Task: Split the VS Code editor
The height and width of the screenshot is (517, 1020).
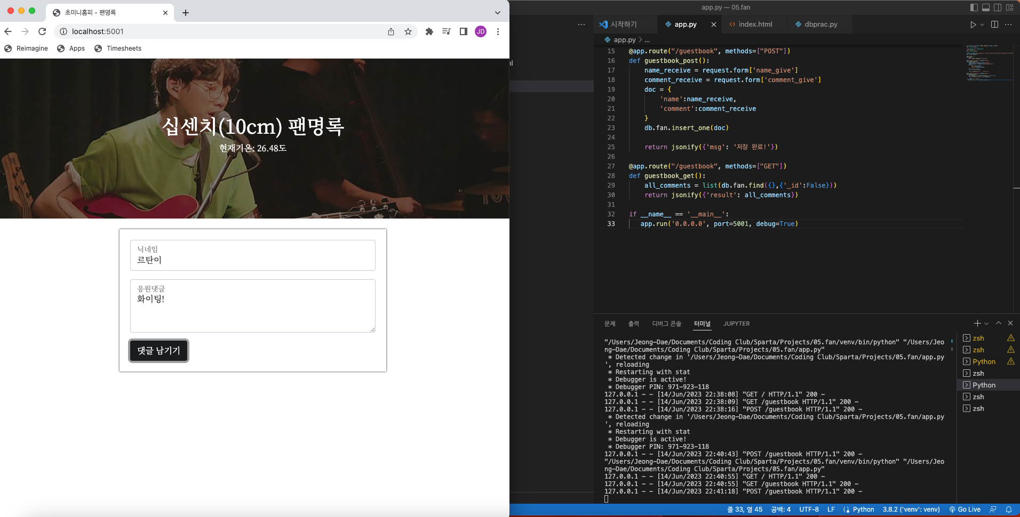Action: (994, 25)
